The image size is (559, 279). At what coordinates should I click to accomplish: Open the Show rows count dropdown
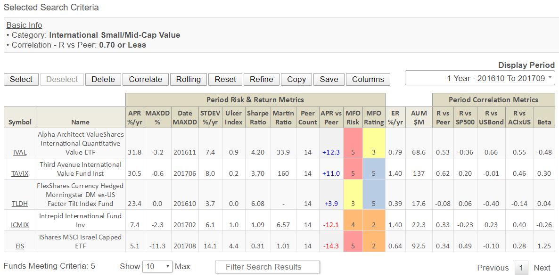[x=157, y=266]
